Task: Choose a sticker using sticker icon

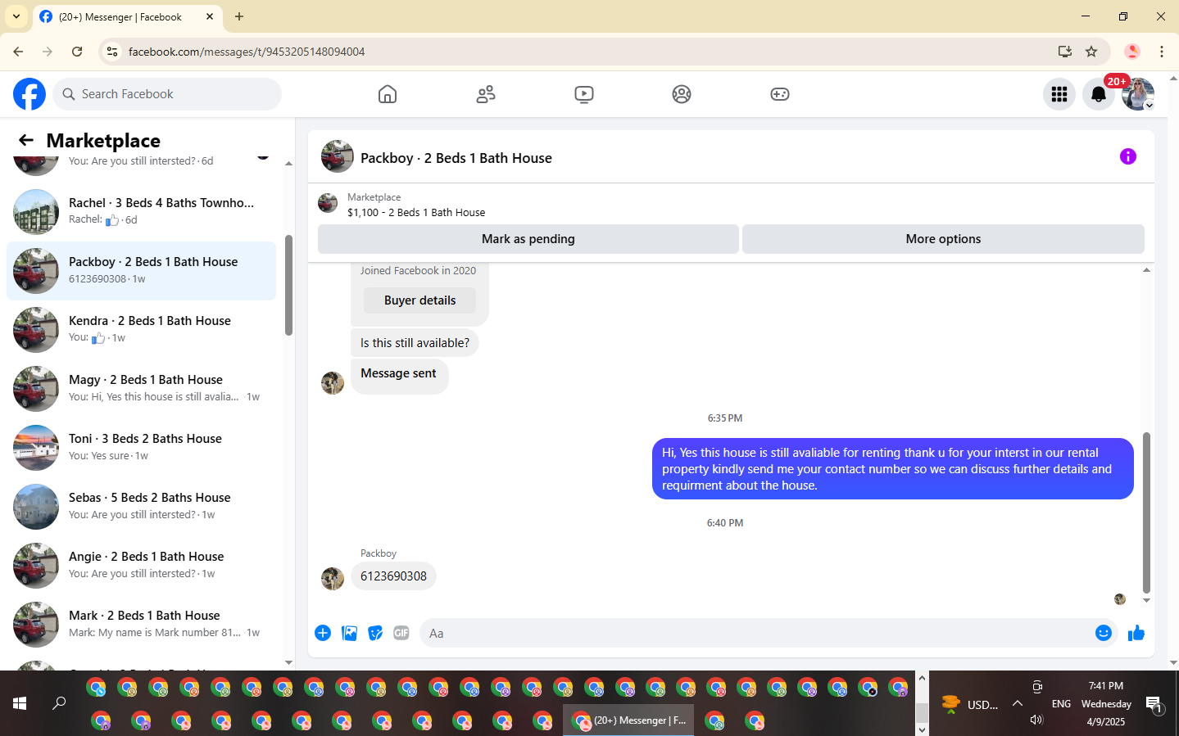Action: 375,633
